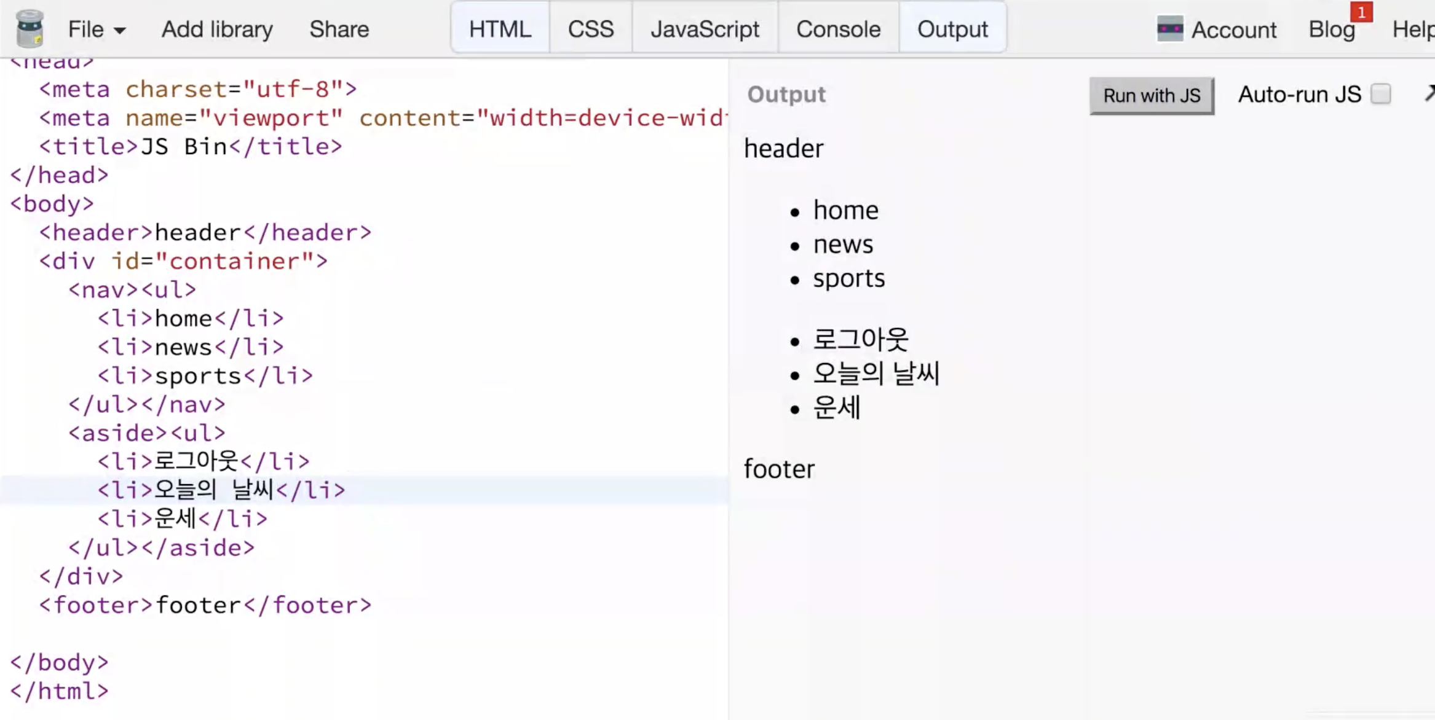Click the red Blog notification badge
This screenshot has height=720, width=1435.
(1361, 12)
